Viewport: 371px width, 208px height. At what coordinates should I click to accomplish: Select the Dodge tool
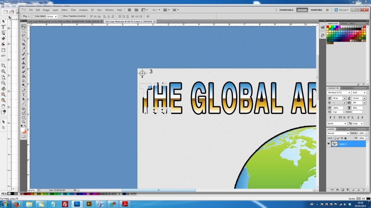[x=24, y=85]
